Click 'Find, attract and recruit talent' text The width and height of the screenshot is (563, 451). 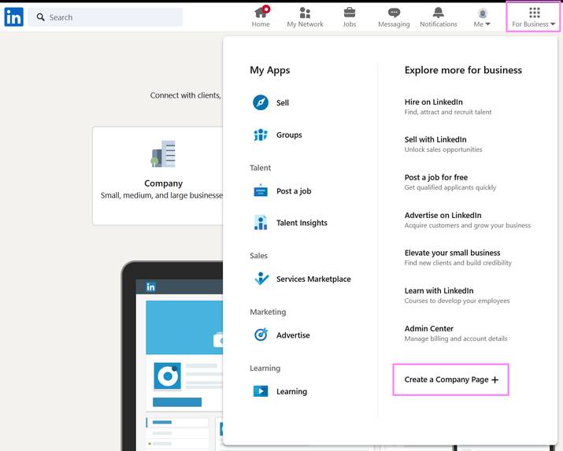click(448, 112)
